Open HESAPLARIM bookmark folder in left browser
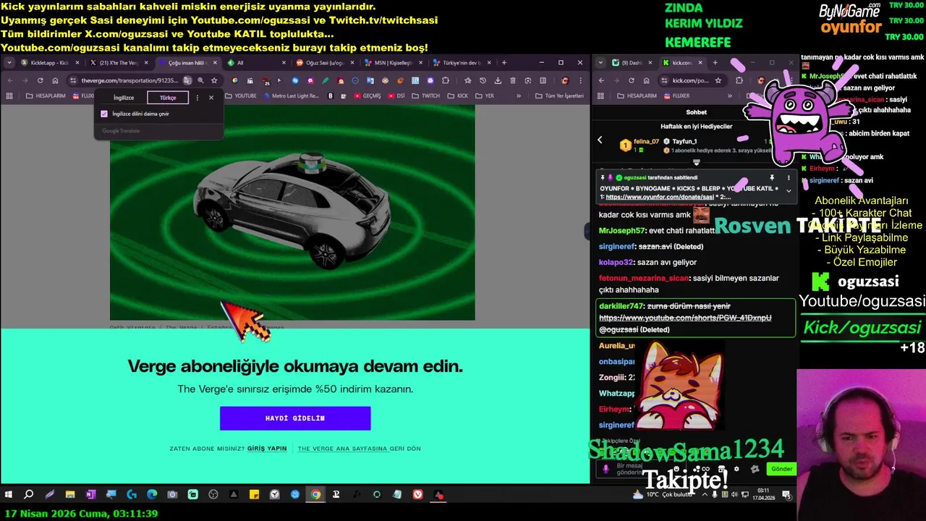This screenshot has height=521, width=926. point(46,96)
